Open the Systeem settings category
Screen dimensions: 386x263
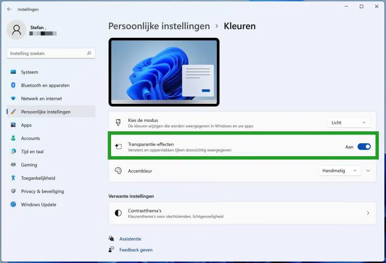pyautogui.click(x=51, y=72)
